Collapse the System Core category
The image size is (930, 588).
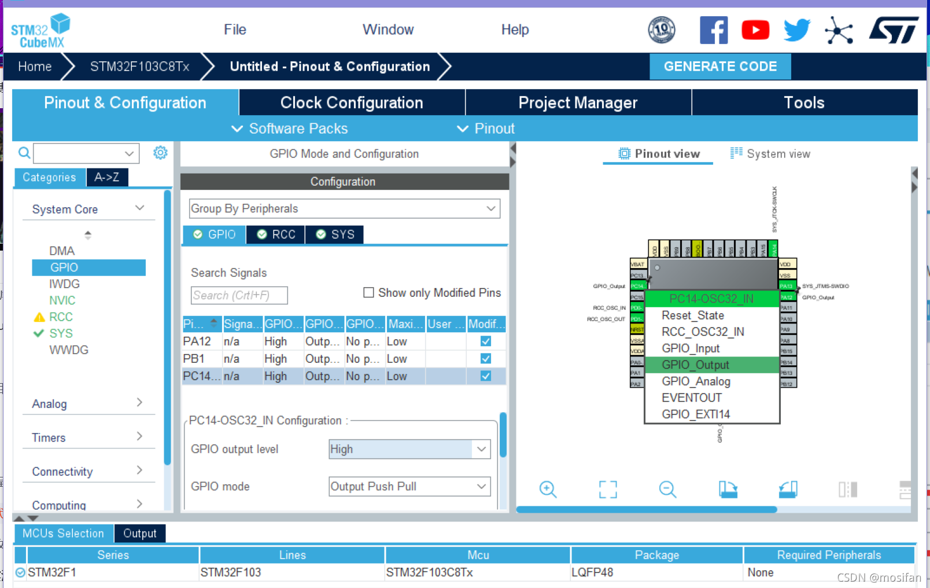[139, 208]
